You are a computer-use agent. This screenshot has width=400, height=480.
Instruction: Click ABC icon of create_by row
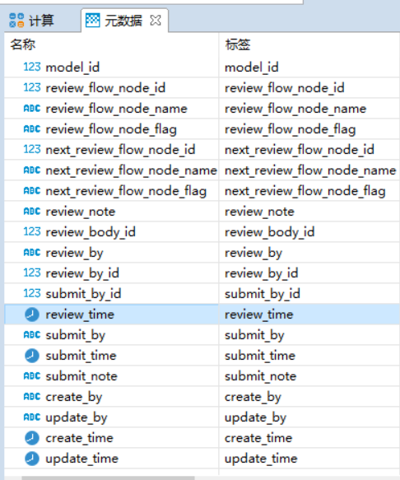pos(32,396)
